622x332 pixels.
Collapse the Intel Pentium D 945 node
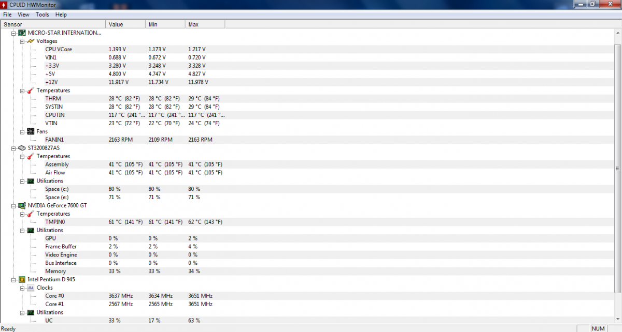[x=13, y=279]
